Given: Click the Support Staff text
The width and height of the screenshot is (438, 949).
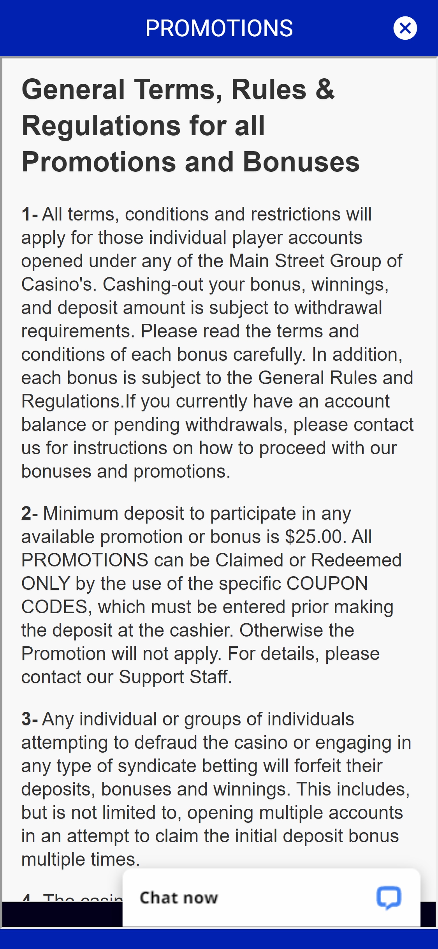Looking at the screenshot, I should [175, 677].
